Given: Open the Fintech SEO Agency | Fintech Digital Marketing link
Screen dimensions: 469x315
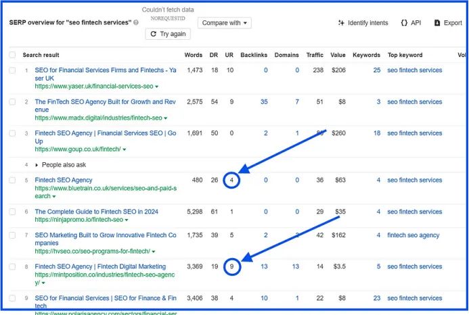Looking at the screenshot, I should (x=100, y=266).
